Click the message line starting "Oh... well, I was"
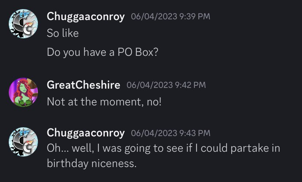The image size is (302, 182). tap(163, 148)
